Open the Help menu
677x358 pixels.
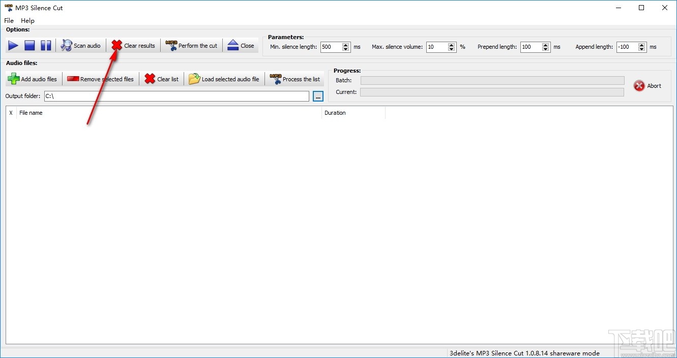pos(27,21)
